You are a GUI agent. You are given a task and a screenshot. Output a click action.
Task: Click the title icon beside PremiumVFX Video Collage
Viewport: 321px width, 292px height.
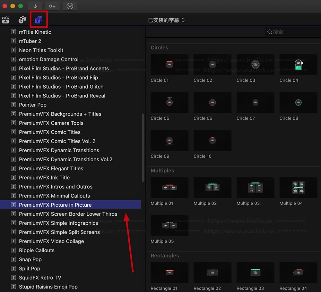click(x=13, y=241)
